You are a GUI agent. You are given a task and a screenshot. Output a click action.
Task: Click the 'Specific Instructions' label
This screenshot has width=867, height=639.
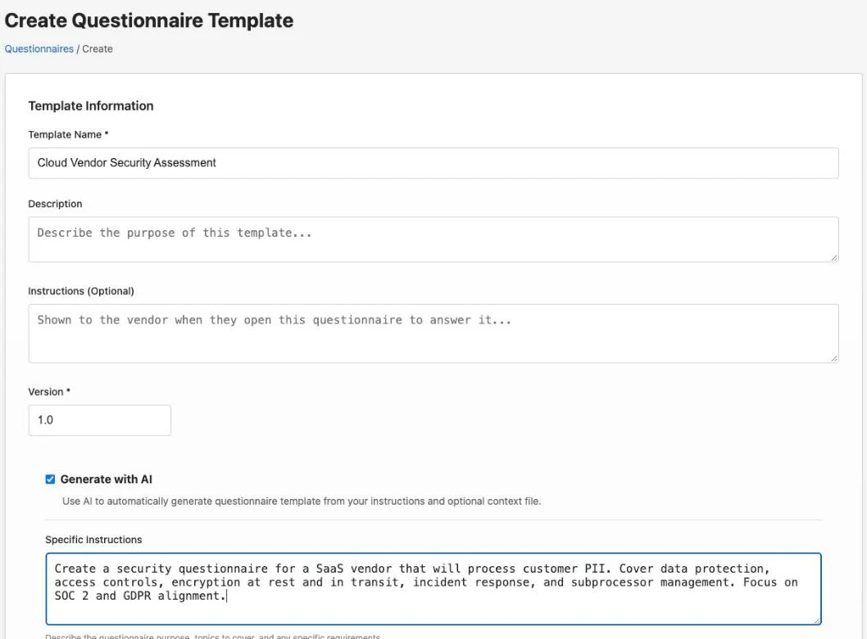pos(93,540)
